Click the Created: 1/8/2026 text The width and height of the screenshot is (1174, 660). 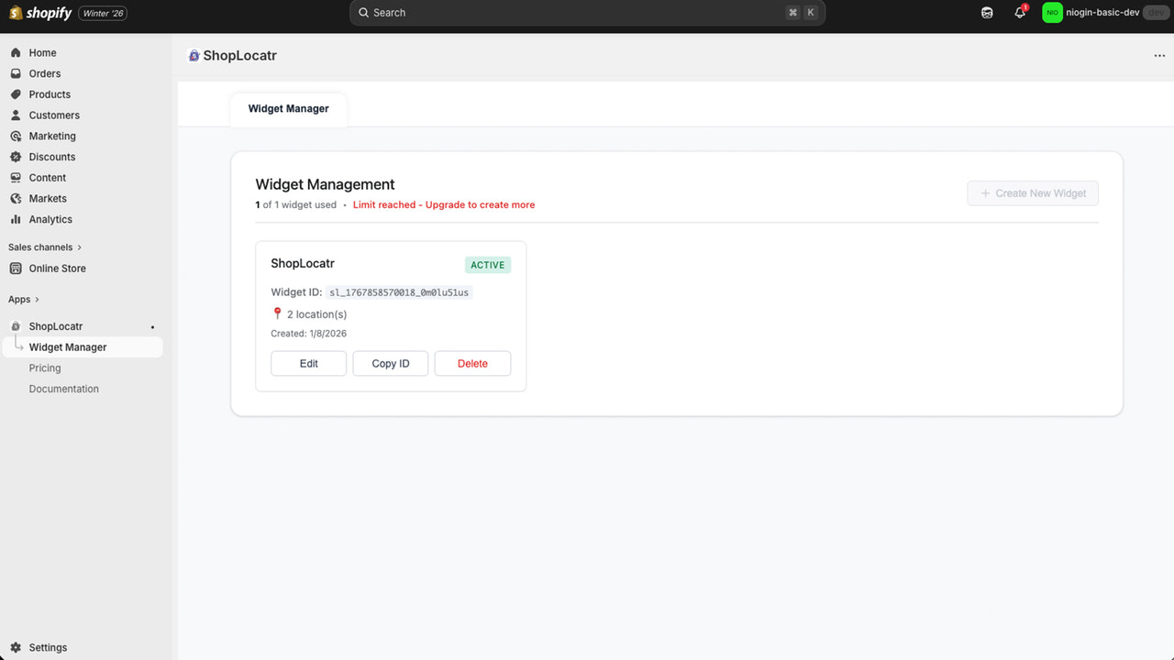tap(308, 334)
